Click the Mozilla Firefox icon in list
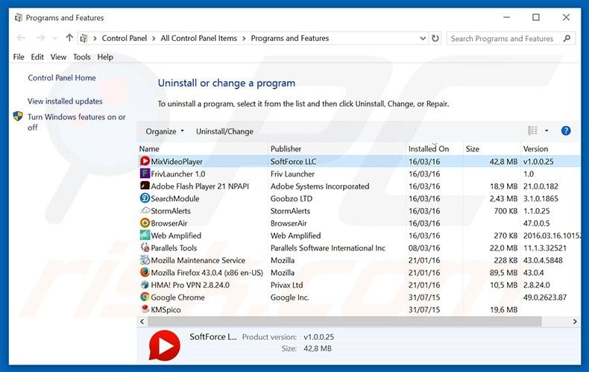 [x=145, y=272]
